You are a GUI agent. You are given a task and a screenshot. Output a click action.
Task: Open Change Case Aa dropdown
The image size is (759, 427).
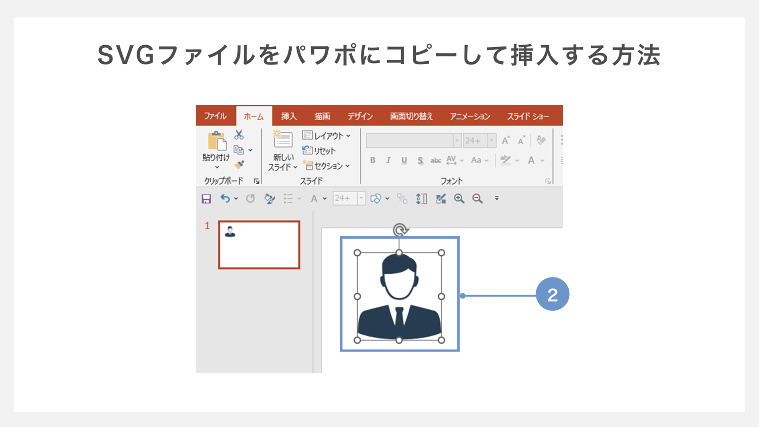coord(479,160)
